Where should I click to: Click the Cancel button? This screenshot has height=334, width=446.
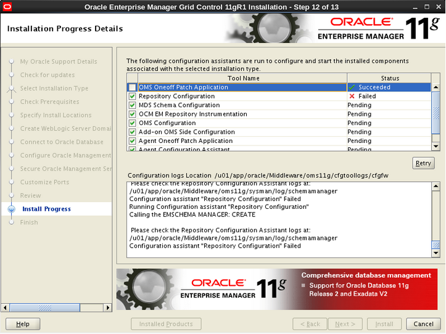point(423,324)
